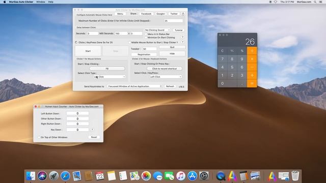The height and width of the screenshot is (183, 326).
Task: Click Calculator plus key
Action: coord(252,75)
